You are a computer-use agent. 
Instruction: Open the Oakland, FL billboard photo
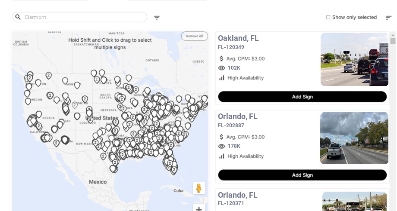pyautogui.click(x=354, y=59)
